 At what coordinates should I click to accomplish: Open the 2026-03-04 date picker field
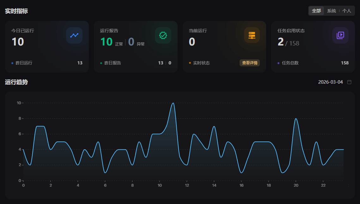coord(330,82)
